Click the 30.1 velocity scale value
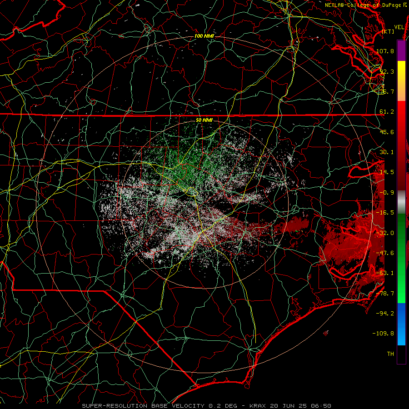 (x=387, y=152)
